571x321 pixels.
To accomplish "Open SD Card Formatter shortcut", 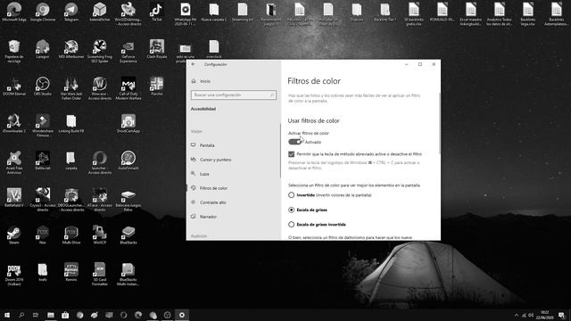I will (99, 274).
